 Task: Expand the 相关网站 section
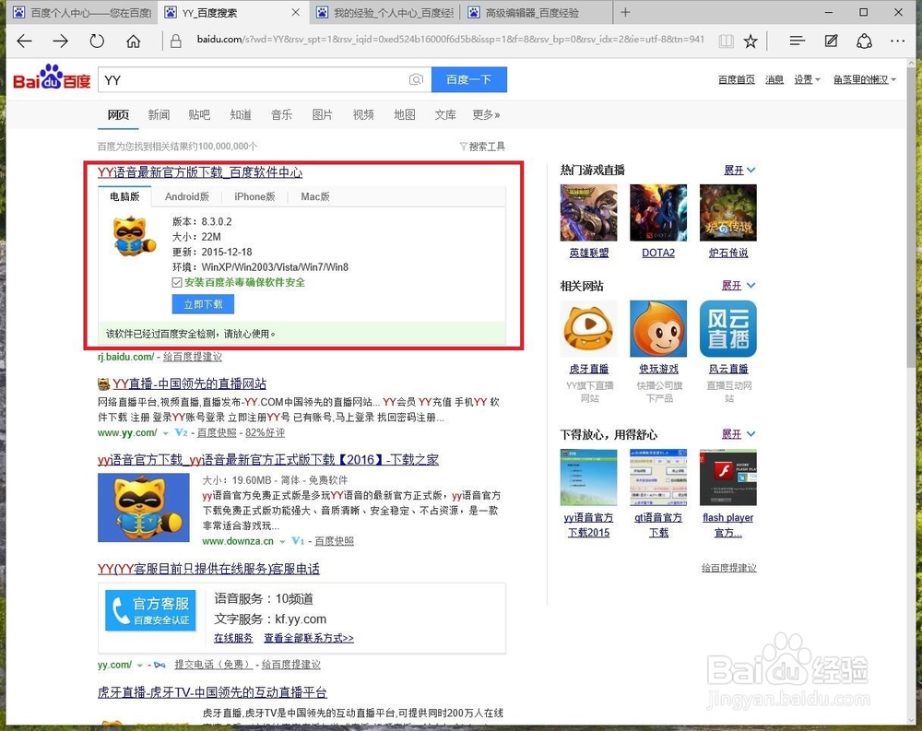(x=739, y=285)
